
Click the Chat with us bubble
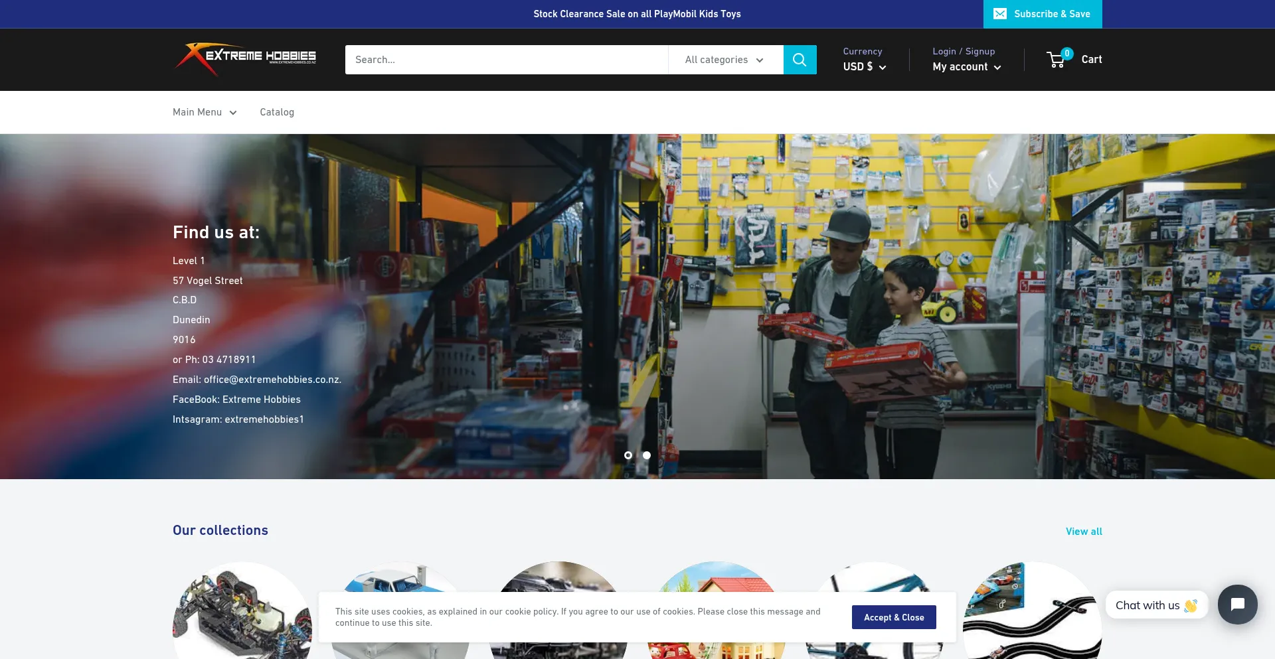1156,605
